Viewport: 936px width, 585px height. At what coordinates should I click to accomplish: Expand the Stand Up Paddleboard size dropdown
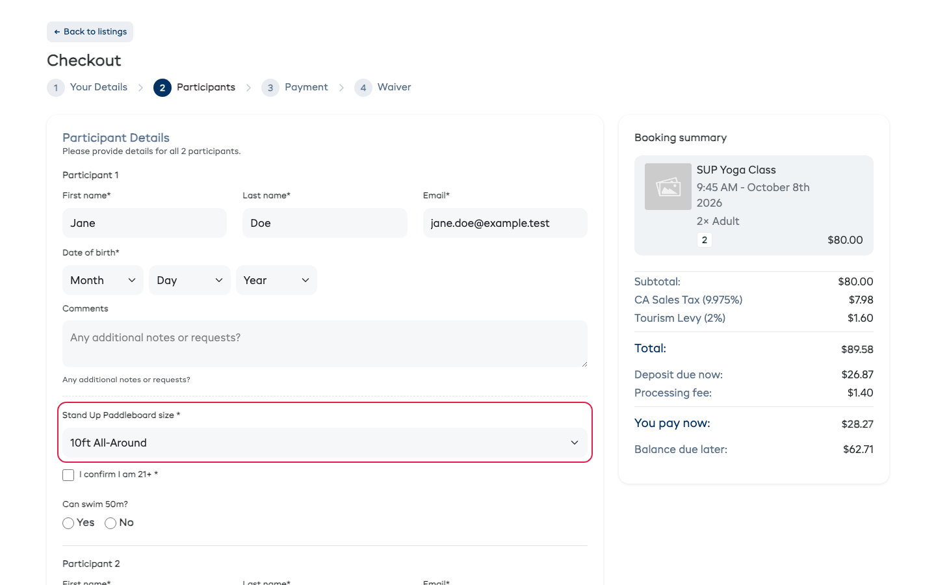point(325,443)
